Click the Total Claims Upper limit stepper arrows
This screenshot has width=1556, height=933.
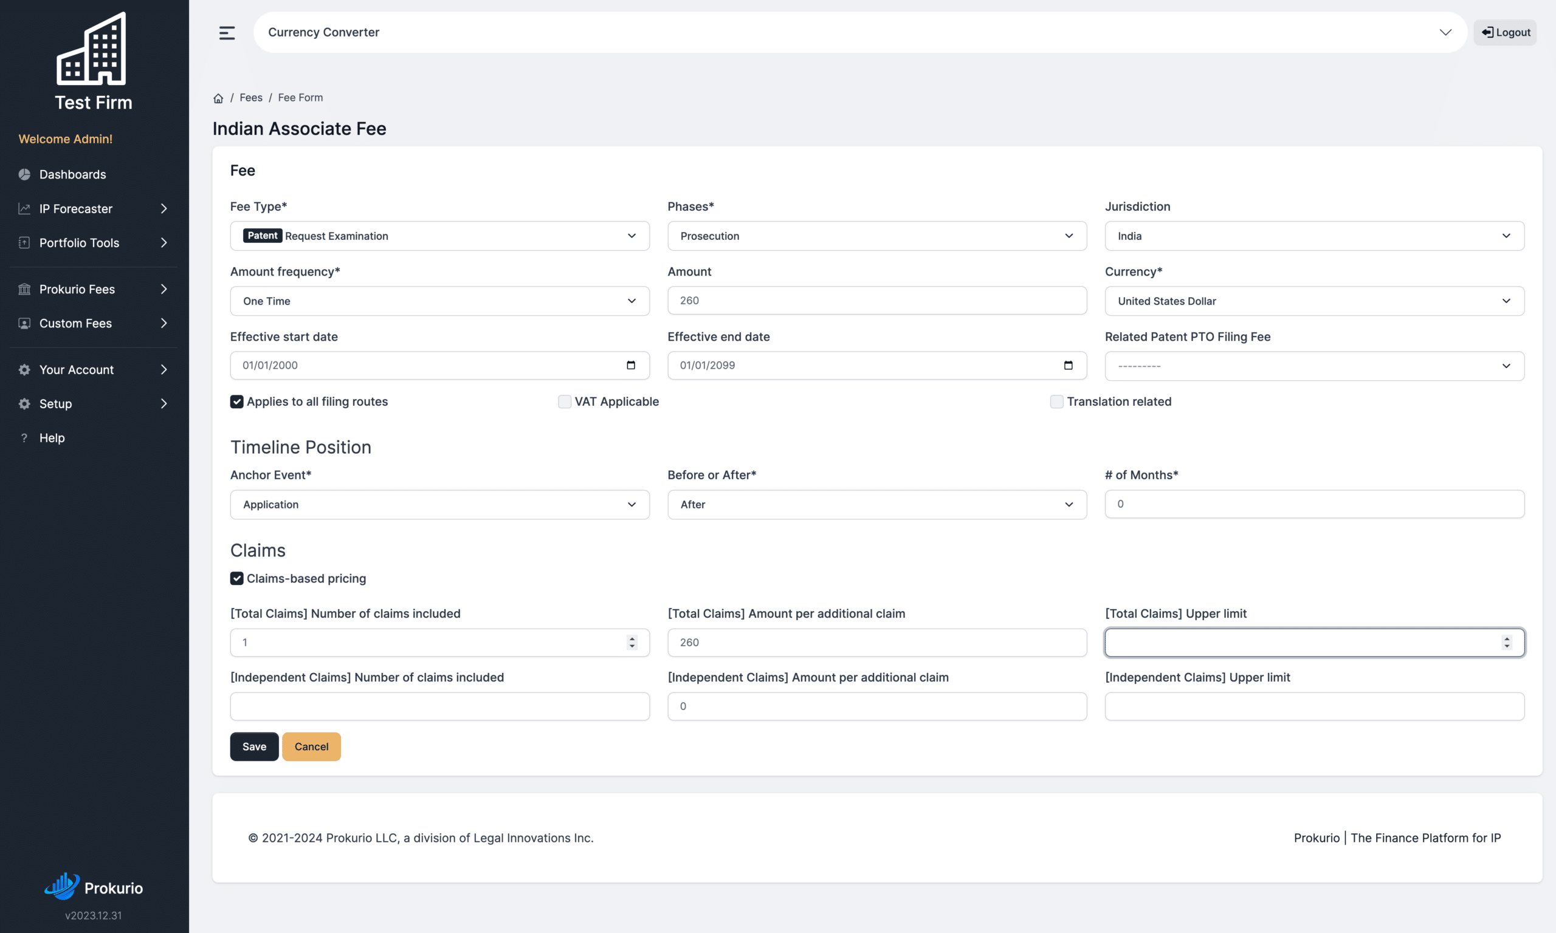1506,642
